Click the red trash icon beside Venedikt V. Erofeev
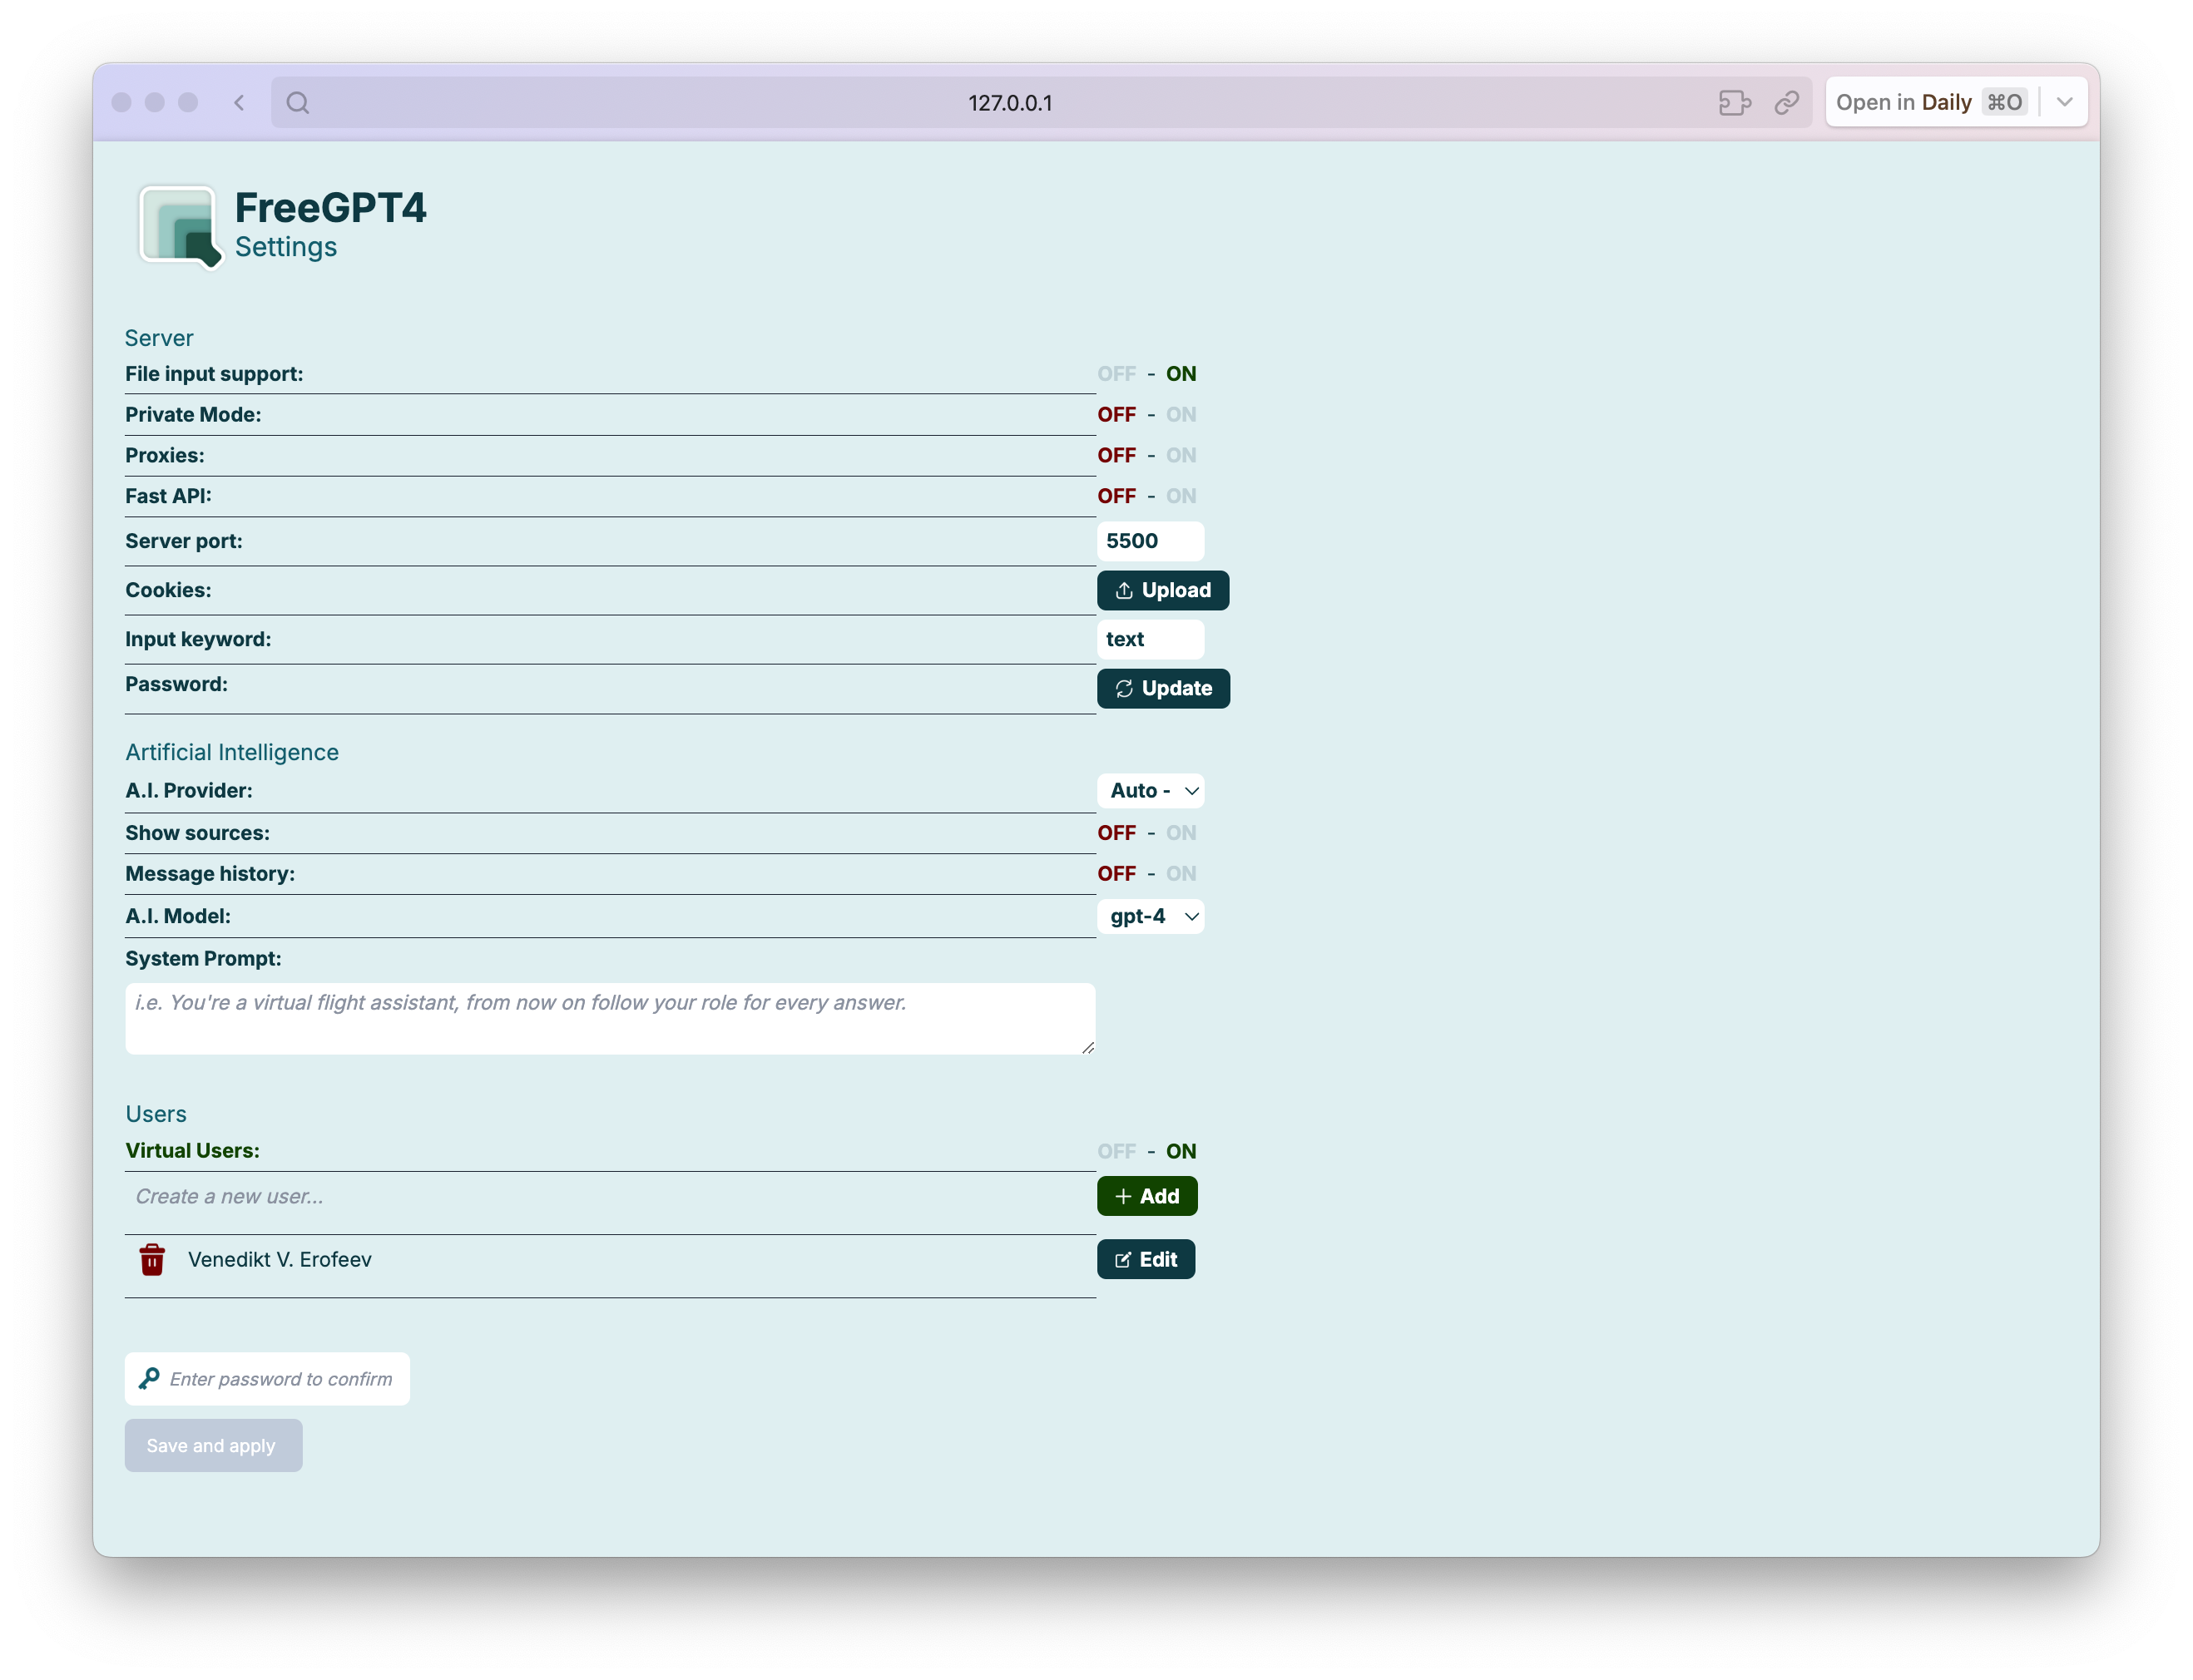The height and width of the screenshot is (1680, 2193). pos(152,1259)
